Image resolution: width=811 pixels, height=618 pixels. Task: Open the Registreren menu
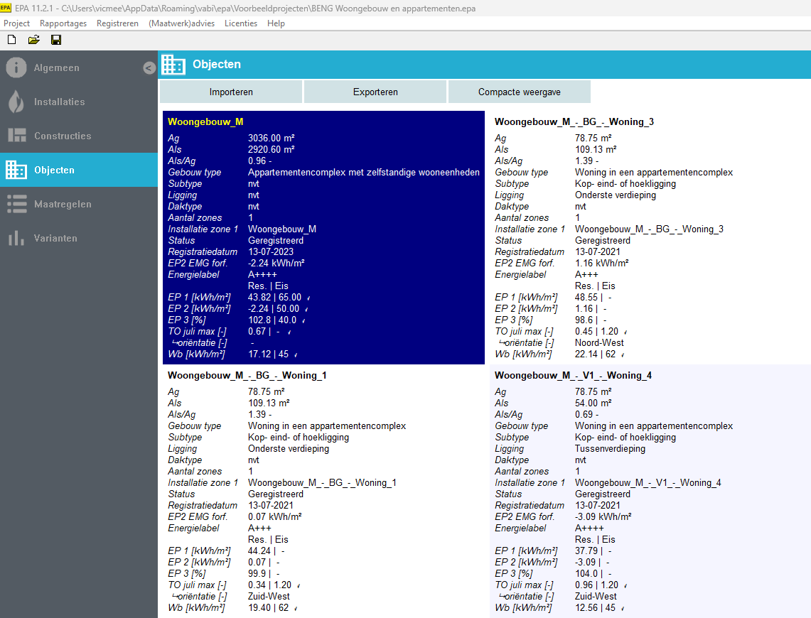[x=118, y=23]
